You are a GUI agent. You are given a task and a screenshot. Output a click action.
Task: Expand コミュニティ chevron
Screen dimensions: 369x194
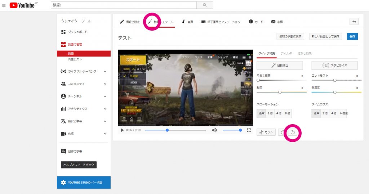click(x=105, y=84)
